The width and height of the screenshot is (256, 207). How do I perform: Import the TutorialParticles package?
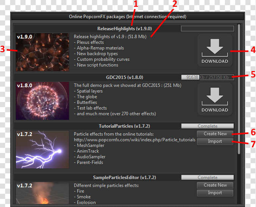(x=215, y=141)
